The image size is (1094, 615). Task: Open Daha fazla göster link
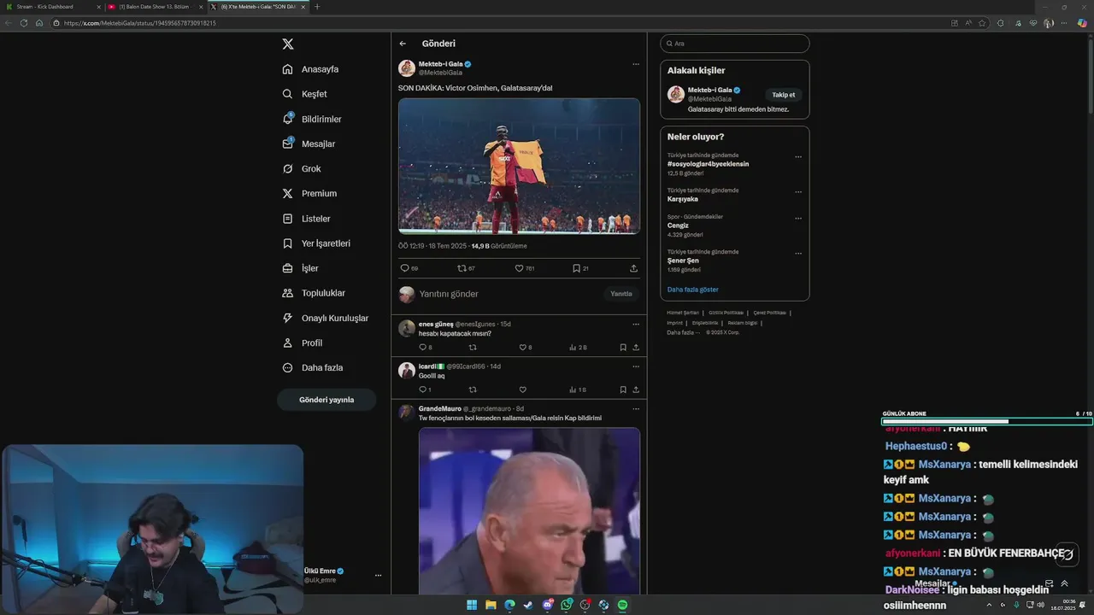coord(693,290)
